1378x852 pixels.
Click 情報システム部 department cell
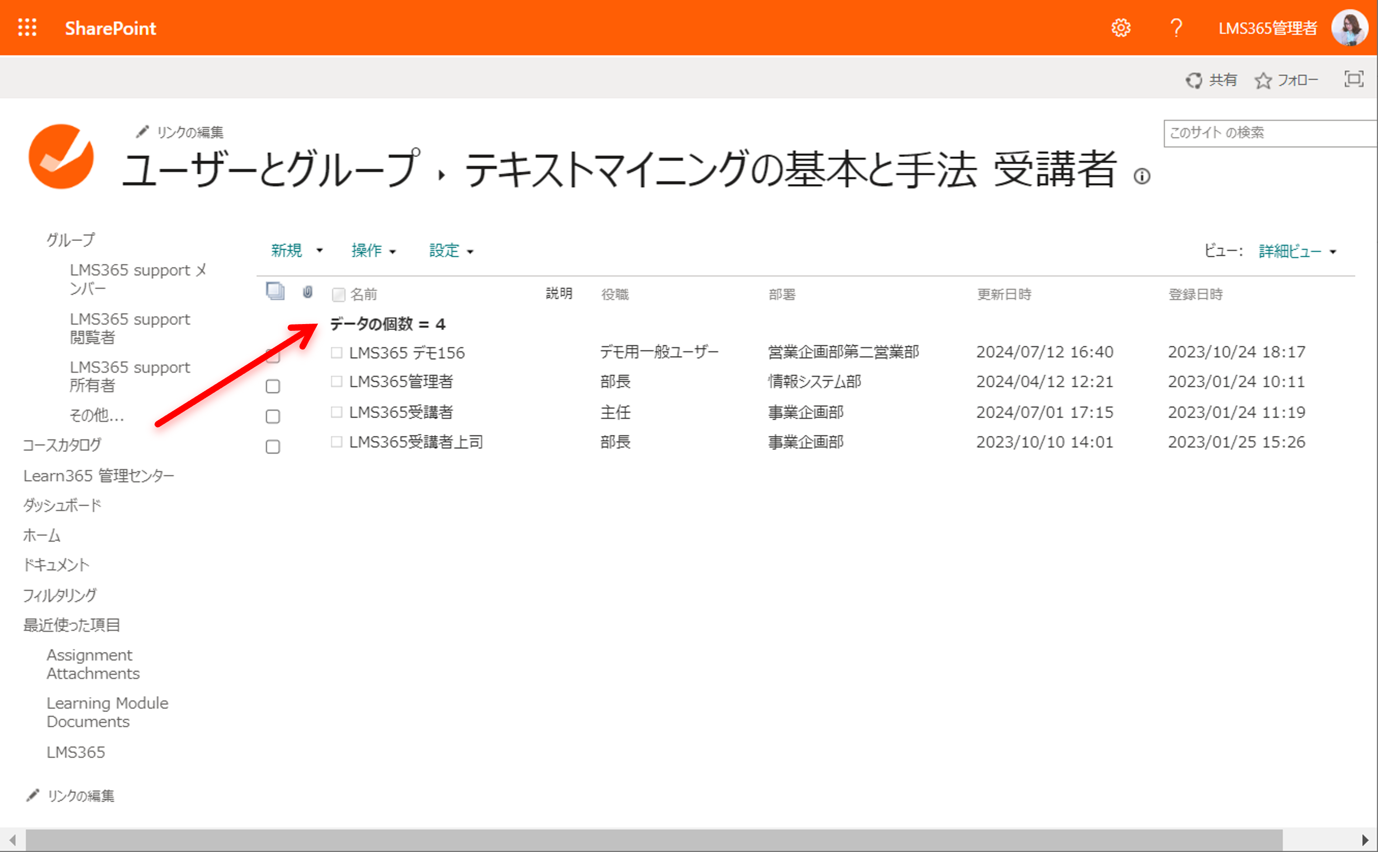pos(814,381)
